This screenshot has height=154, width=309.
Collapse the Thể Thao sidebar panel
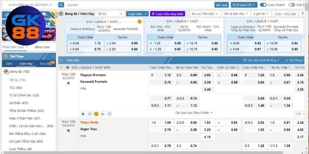(x=53, y=56)
